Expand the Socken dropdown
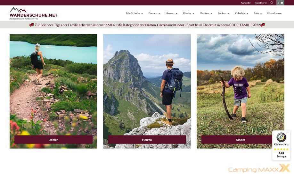The width and height of the screenshot is (294, 177). coord(223,13)
